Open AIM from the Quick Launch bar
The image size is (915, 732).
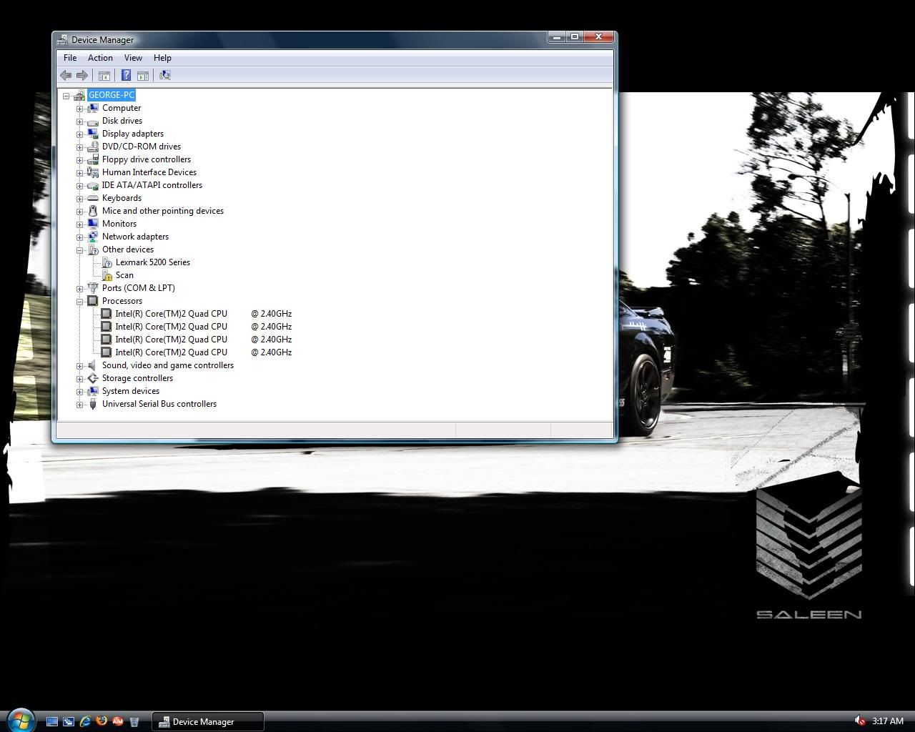tap(118, 721)
